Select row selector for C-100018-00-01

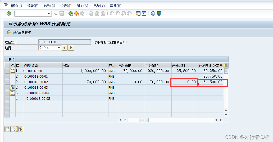point(7,76)
